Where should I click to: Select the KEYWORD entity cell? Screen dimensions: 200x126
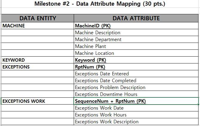[x=38, y=60]
